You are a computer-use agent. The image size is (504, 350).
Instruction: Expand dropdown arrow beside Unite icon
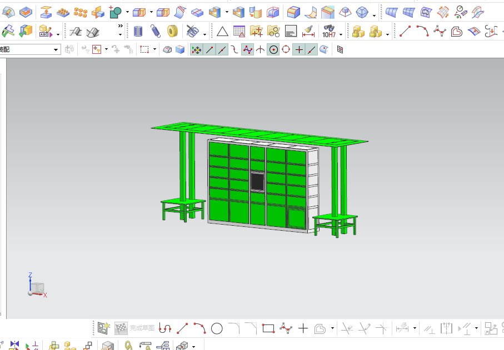coord(127,12)
